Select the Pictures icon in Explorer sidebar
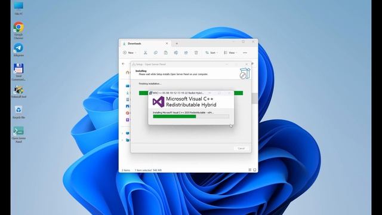Image resolution: width=382 pixels, height=215 pixels. pos(127,106)
